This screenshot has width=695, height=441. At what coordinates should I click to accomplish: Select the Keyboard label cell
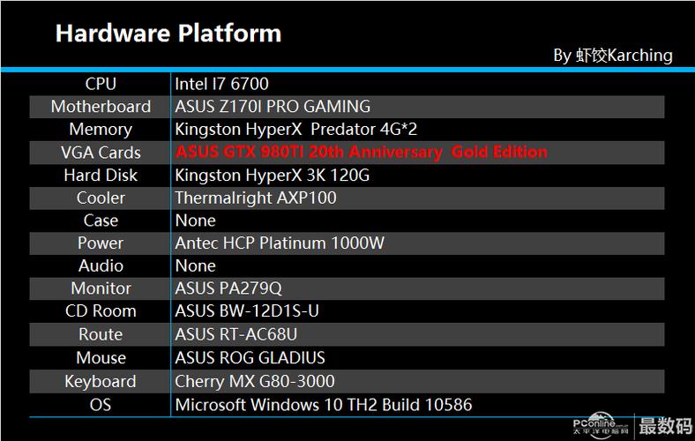click(x=101, y=382)
